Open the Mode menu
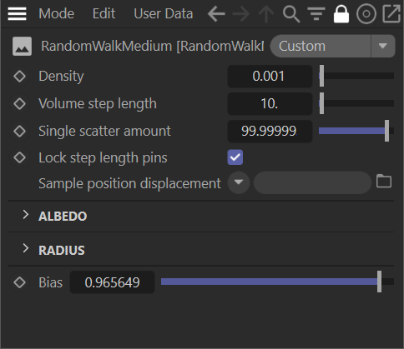The height and width of the screenshot is (349, 404). click(57, 13)
